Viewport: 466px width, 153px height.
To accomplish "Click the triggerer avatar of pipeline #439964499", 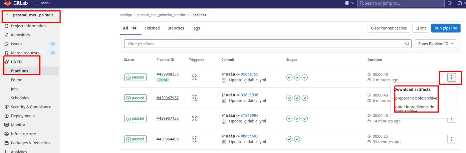I will [195, 139].
